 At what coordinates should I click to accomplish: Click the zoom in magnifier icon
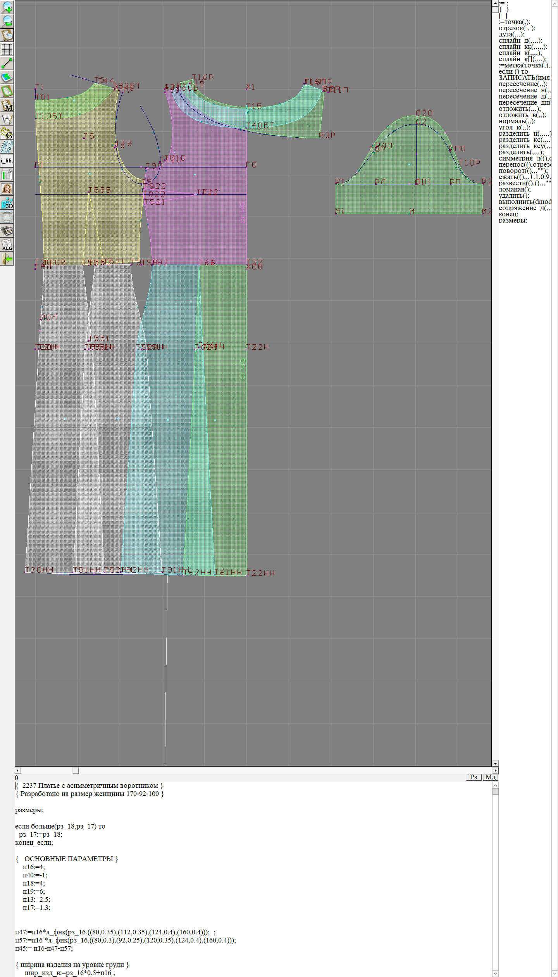point(7,7)
